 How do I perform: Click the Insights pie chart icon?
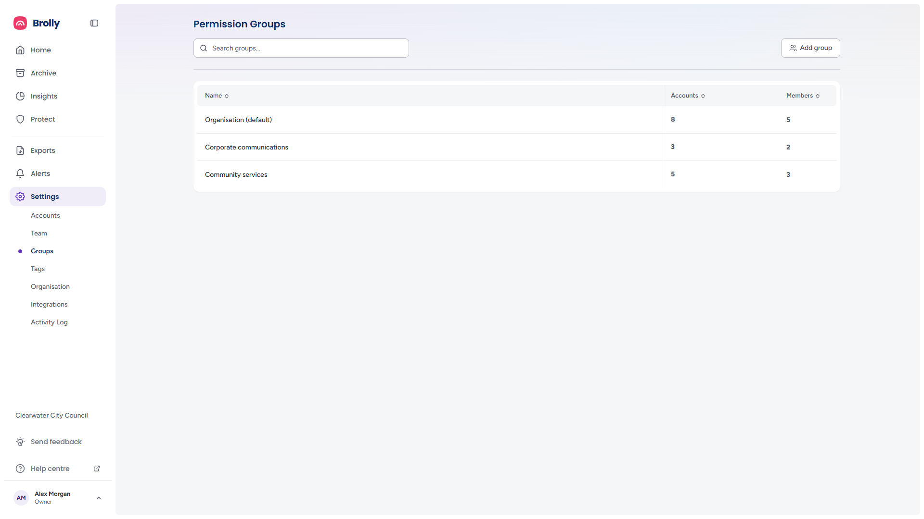tap(20, 96)
